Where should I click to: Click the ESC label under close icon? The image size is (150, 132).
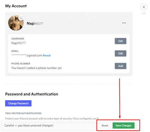(144, 13)
